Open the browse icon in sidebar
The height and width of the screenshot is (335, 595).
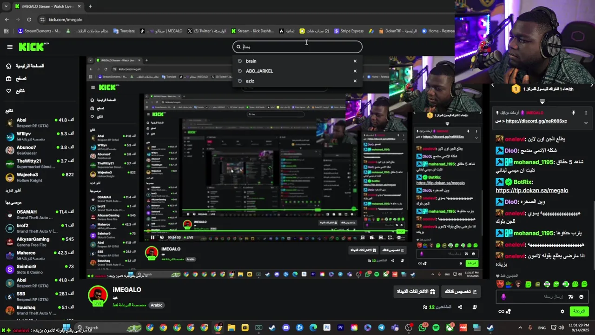tap(8, 79)
